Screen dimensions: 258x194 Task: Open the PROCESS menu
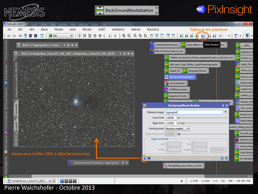87,30
